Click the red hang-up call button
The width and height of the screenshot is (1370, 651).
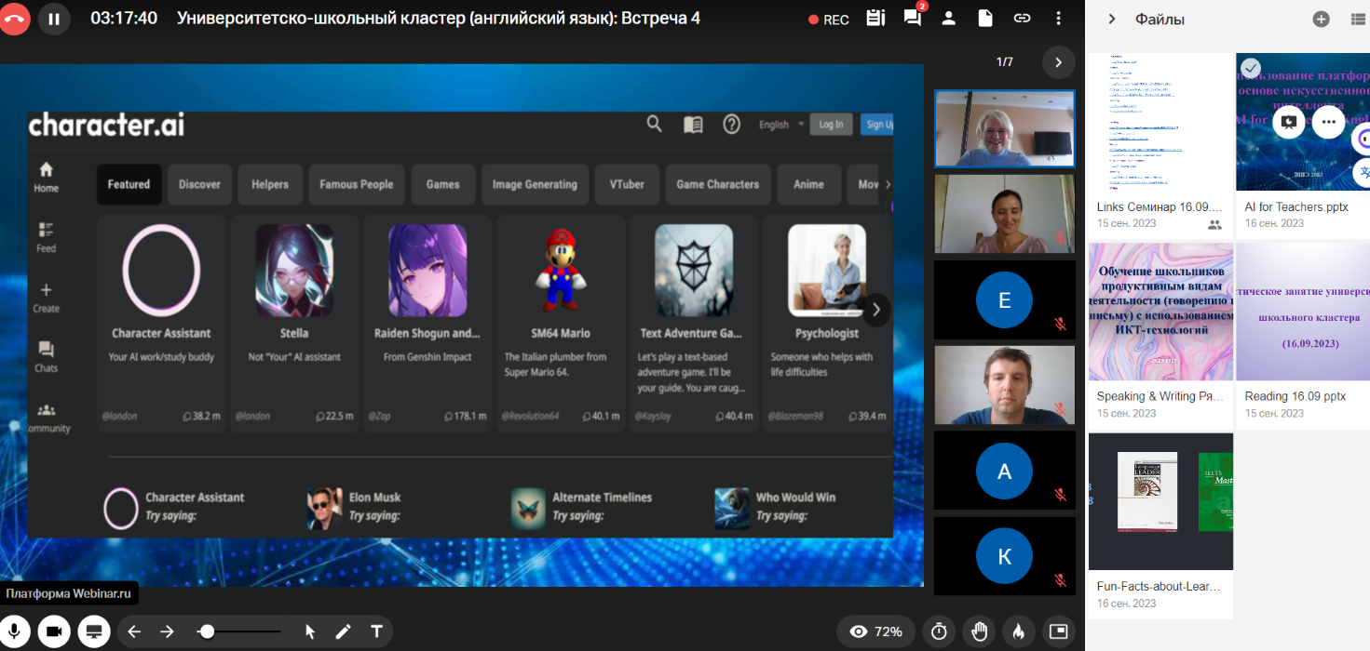pos(13,19)
